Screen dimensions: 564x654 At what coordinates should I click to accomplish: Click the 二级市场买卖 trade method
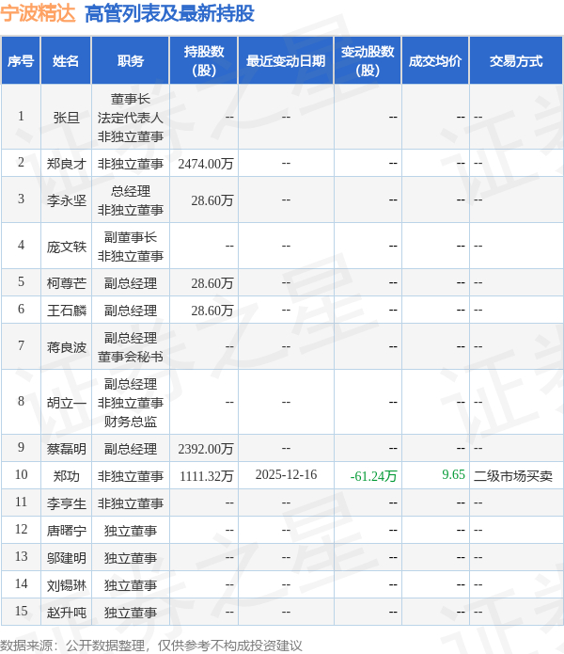point(513,476)
